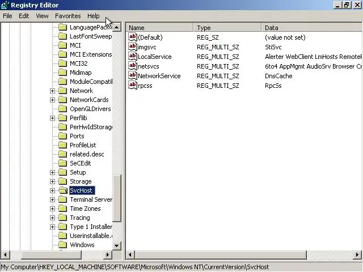Expand the Storage key
The width and height of the screenshot is (363, 272).
(52, 181)
